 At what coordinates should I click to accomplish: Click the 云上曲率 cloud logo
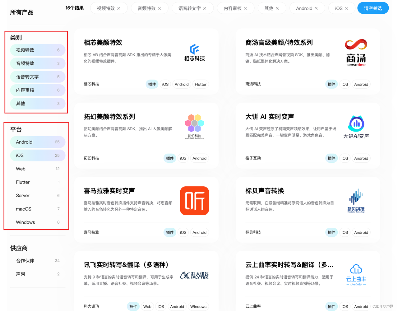coord(356,275)
